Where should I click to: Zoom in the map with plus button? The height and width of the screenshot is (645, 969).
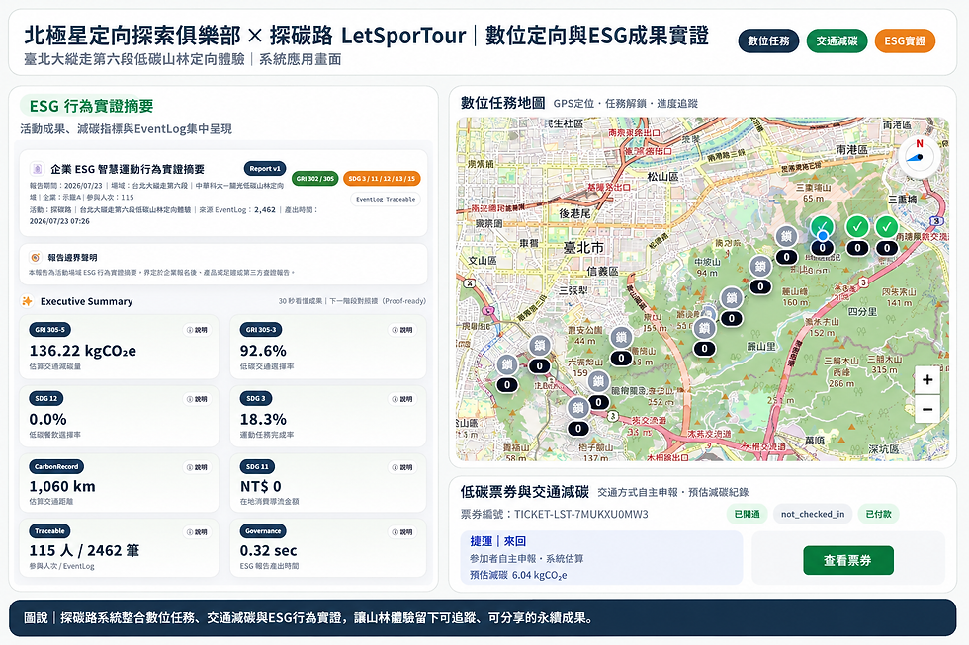point(927,379)
